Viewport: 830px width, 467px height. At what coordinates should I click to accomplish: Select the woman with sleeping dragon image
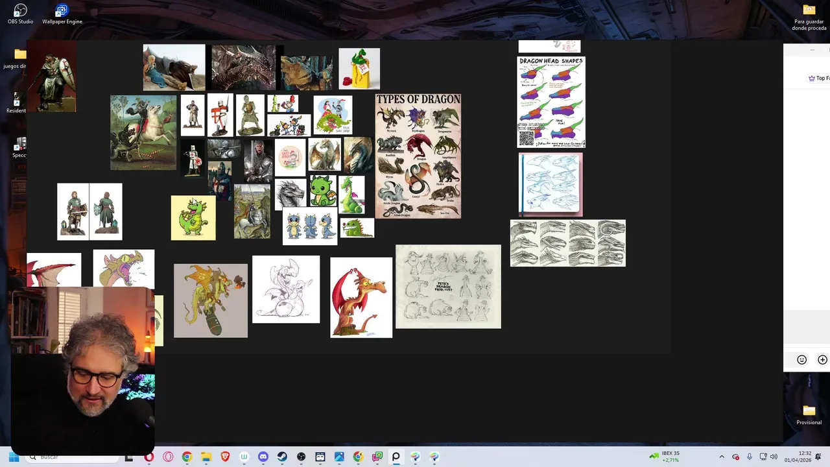tap(174, 67)
